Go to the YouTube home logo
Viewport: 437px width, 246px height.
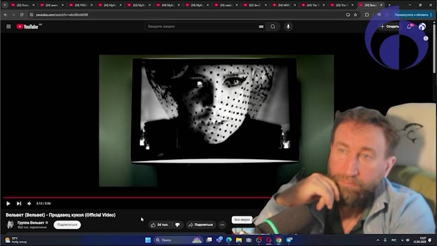(27, 26)
